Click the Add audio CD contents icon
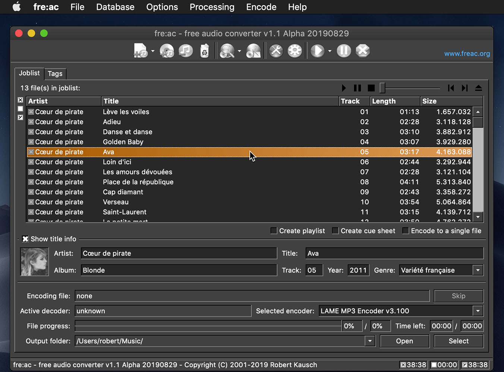The height and width of the screenshot is (372, 504). 167,51
